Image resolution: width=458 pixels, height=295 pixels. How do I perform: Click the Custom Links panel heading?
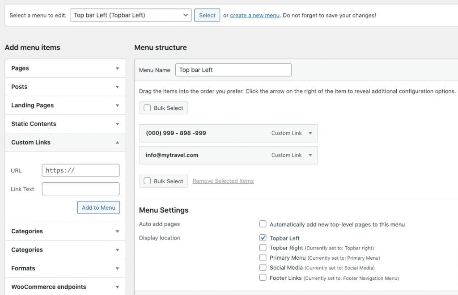(x=65, y=143)
